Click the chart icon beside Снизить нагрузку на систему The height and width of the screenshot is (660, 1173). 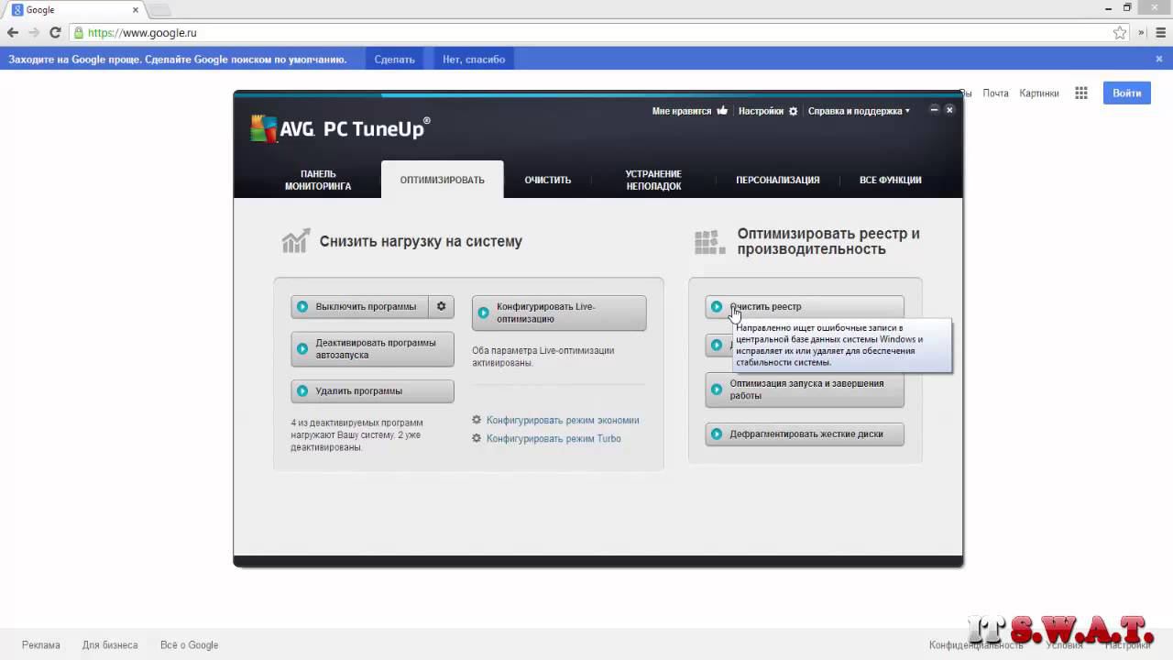tap(296, 240)
